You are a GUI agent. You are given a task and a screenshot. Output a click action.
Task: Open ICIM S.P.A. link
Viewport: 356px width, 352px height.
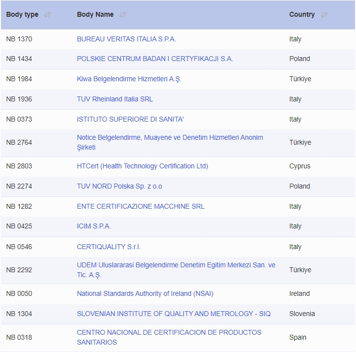(x=94, y=226)
